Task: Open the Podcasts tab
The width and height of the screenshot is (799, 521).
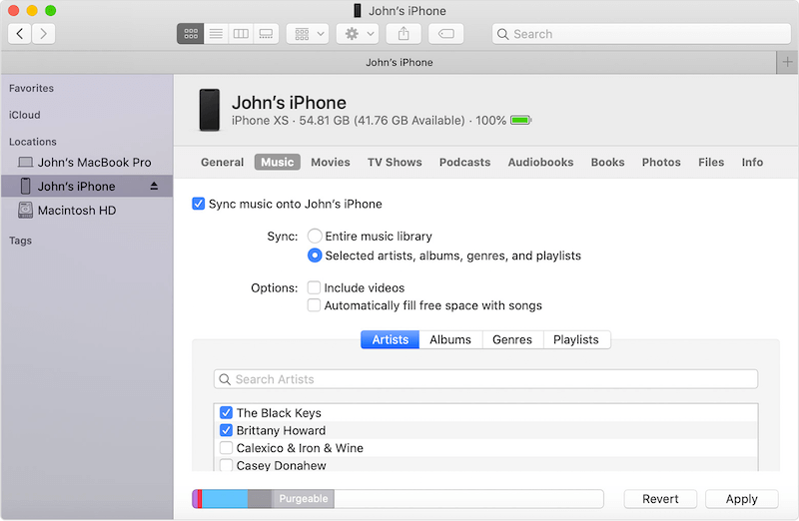Action: pos(464,162)
